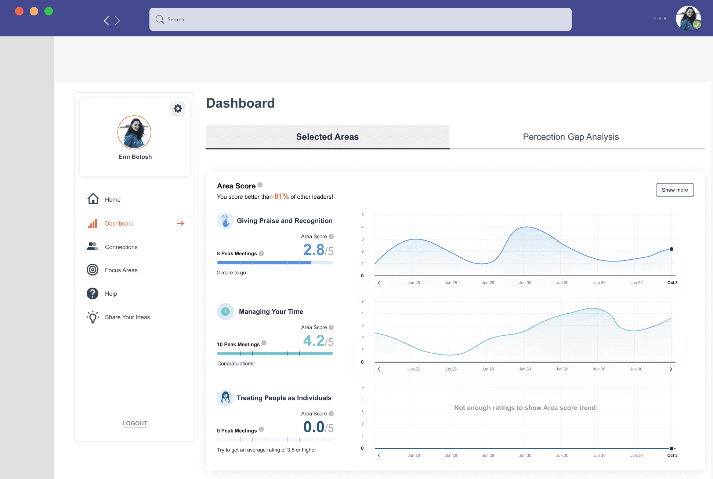713x479 pixels.
Task: Click into the Search field
Action: (x=360, y=19)
